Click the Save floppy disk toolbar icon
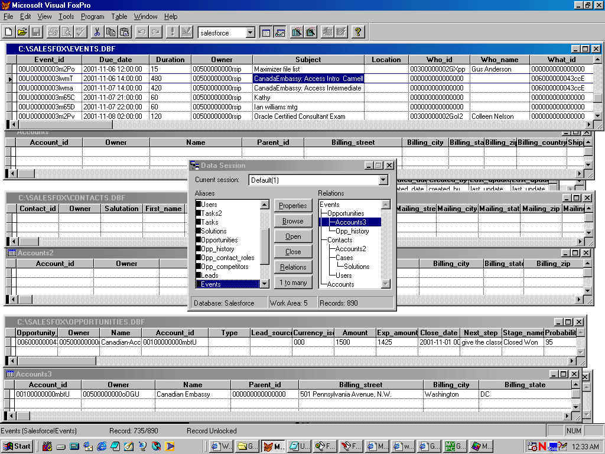The width and height of the screenshot is (605, 454). point(36,32)
